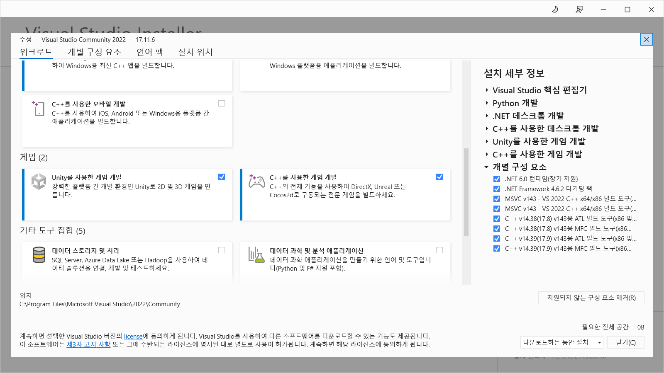Switch to the 언어 팩 tab

click(150, 52)
